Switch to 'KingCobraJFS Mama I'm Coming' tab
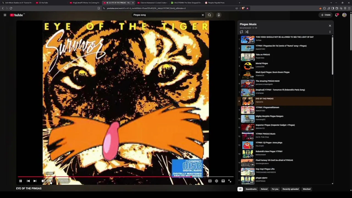This screenshot has width=352, height=198. point(85,3)
